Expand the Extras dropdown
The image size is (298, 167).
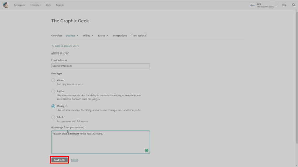(103, 36)
